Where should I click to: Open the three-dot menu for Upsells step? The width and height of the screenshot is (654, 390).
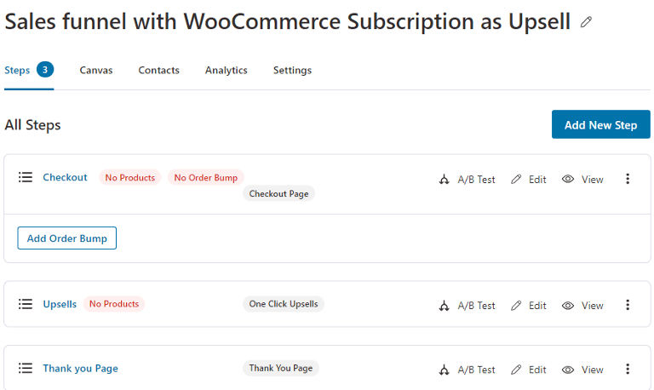(628, 305)
